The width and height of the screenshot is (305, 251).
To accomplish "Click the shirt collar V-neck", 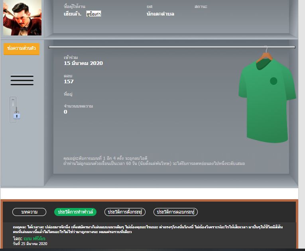I will click(x=263, y=64).
